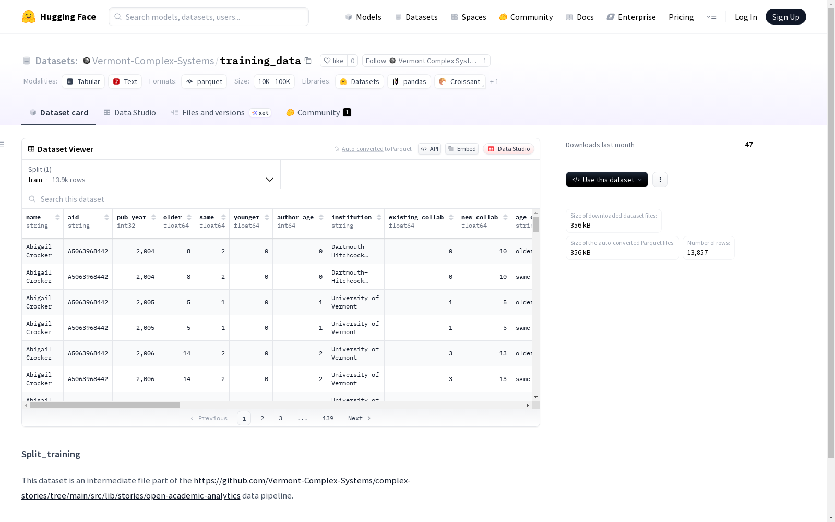Follow Vermont Complex Systems organization
This screenshot has height=522, width=835.
pos(421,61)
